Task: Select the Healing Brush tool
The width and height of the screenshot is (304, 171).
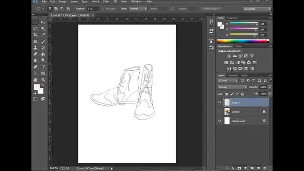Action: (x=35, y=41)
